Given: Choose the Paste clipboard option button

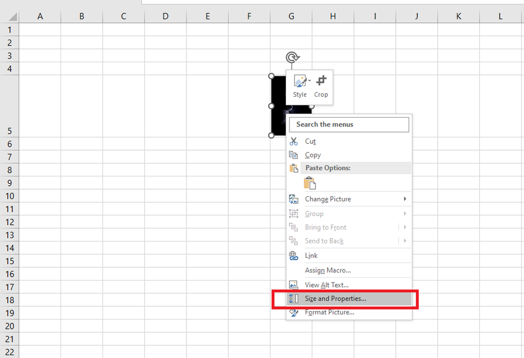Looking at the screenshot, I should 310,183.
